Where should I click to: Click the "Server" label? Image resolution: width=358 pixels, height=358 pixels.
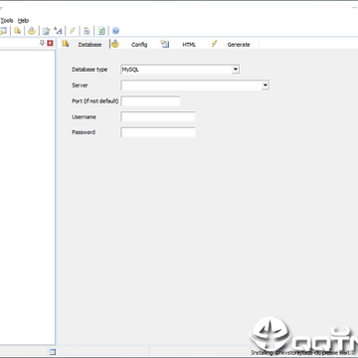(x=80, y=86)
